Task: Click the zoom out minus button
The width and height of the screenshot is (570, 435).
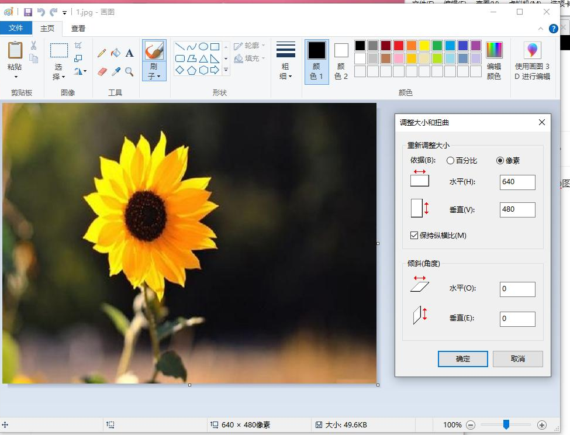Action: pos(471,425)
